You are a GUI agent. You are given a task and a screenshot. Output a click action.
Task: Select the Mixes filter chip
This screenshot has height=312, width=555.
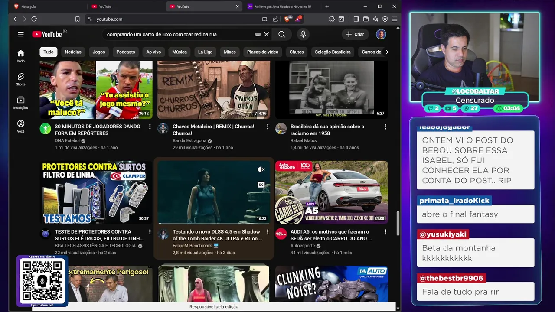(x=230, y=52)
